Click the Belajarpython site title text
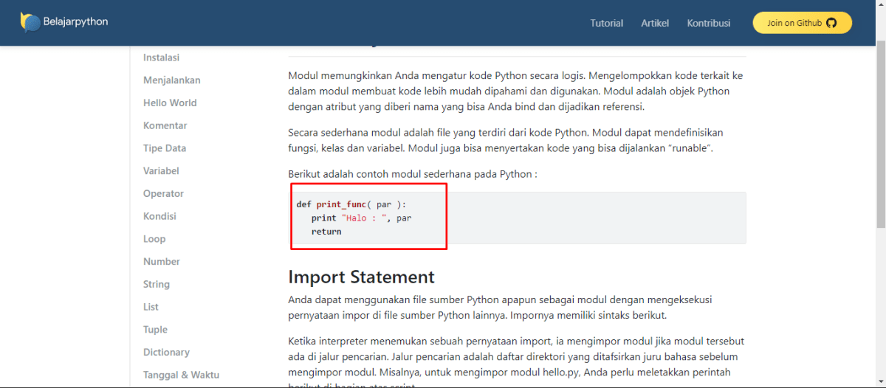 tap(75, 22)
